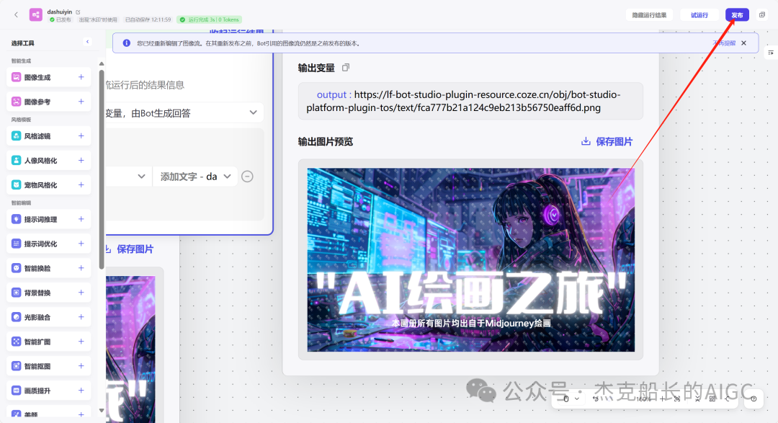Click 隐藏运行结果 button
Image resolution: width=778 pixels, height=423 pixels.
click(x=649, y=15)
